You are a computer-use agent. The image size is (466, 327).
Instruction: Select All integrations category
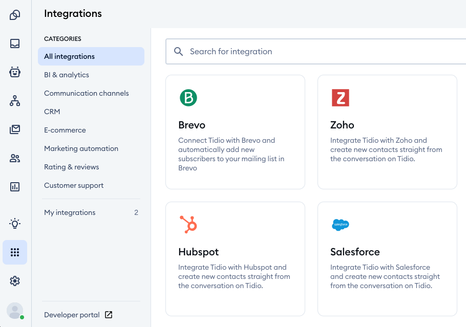[91, 56]
